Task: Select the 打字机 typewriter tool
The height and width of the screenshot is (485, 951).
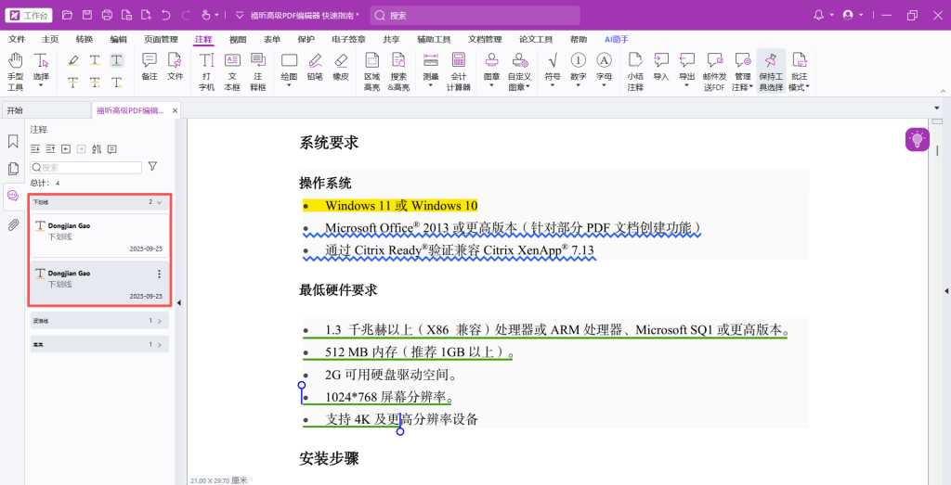Action: (207, 70)
